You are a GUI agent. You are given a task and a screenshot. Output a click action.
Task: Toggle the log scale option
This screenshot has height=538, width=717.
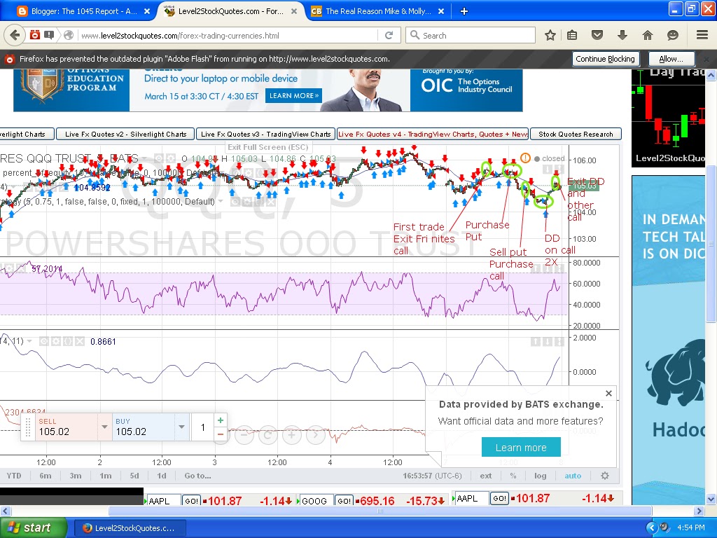tap(540, 476)
